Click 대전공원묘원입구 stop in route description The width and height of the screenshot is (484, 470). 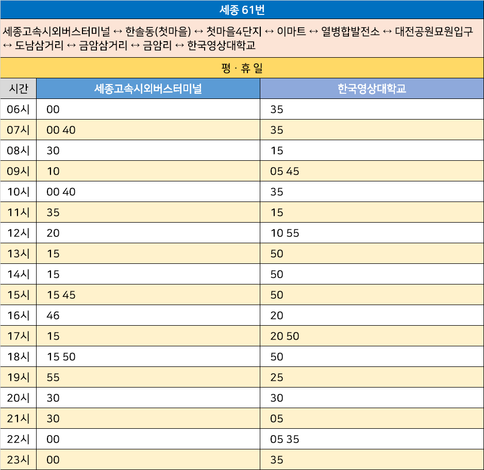[434, 31]
